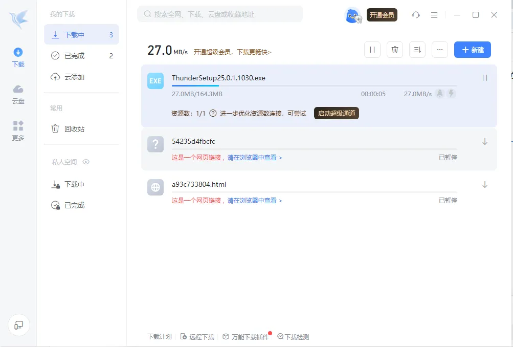Click the 00:00:05 remaining time
The image size is (513, 347).
point(373,94)
